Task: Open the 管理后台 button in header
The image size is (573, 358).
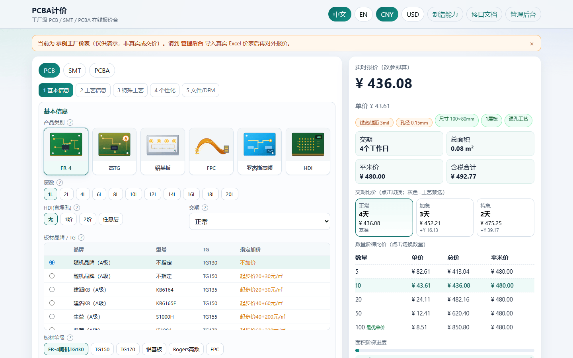Action: coord(523,14)
